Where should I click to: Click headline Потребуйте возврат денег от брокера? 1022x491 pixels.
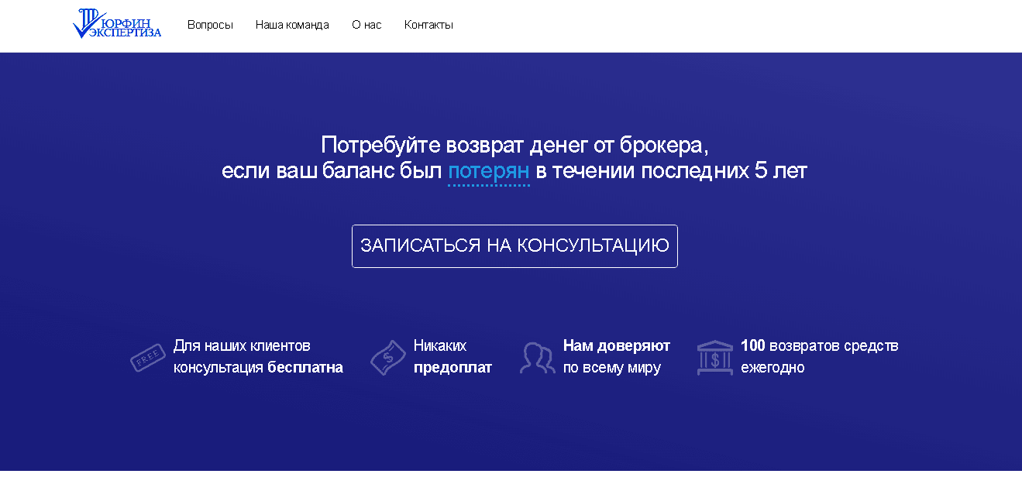point(514,145)
